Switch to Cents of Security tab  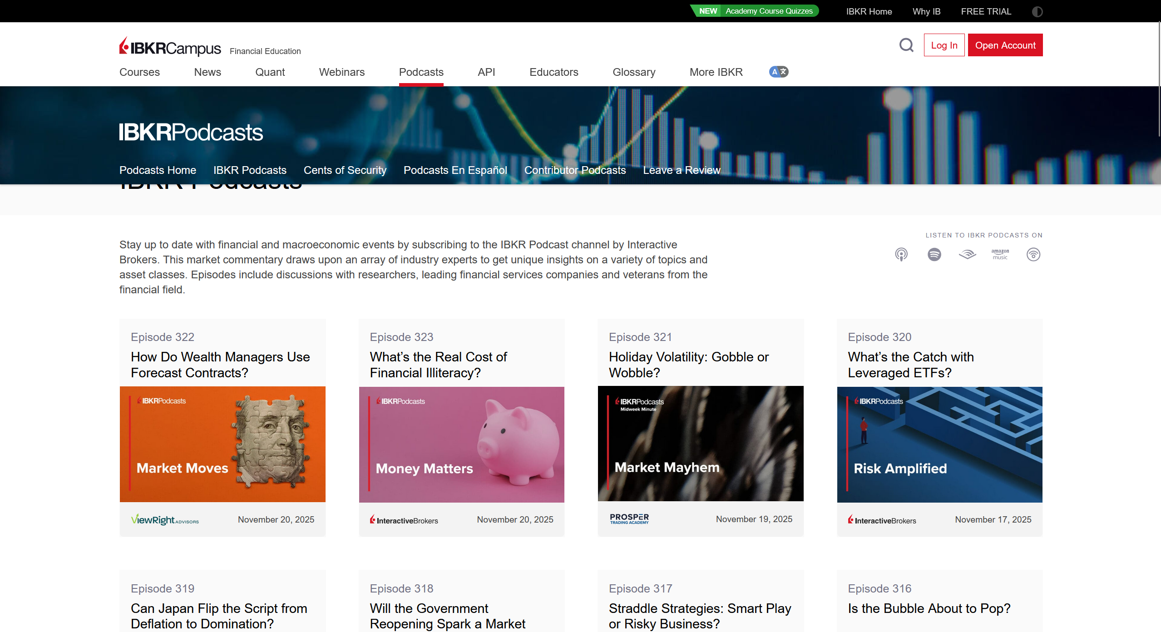click(x=345, y=170)
